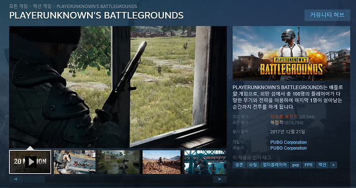
Task: Click the release date 2017년 12월 21일
Action: point(288,132)
